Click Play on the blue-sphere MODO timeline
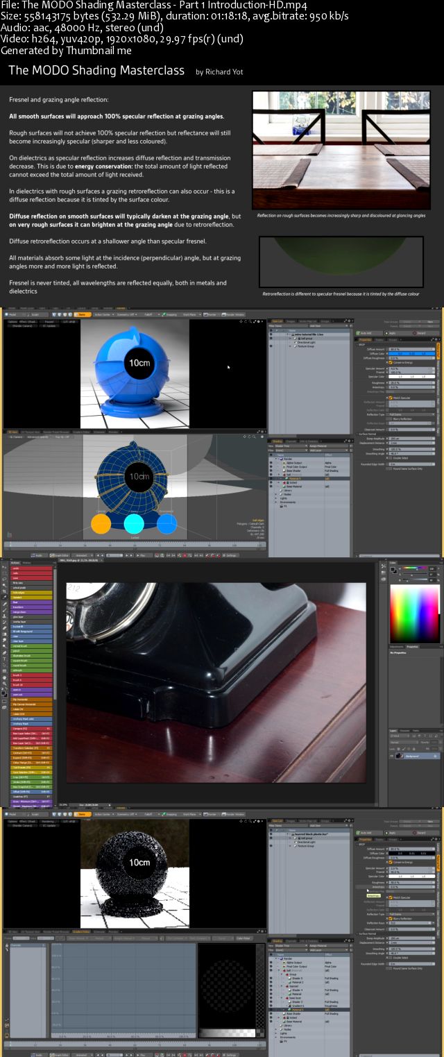 pos(144,555)
